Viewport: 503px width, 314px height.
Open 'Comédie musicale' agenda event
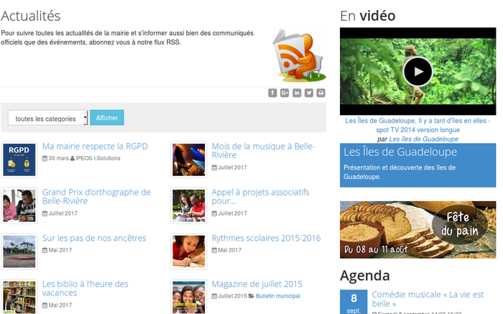coord(429,299)
